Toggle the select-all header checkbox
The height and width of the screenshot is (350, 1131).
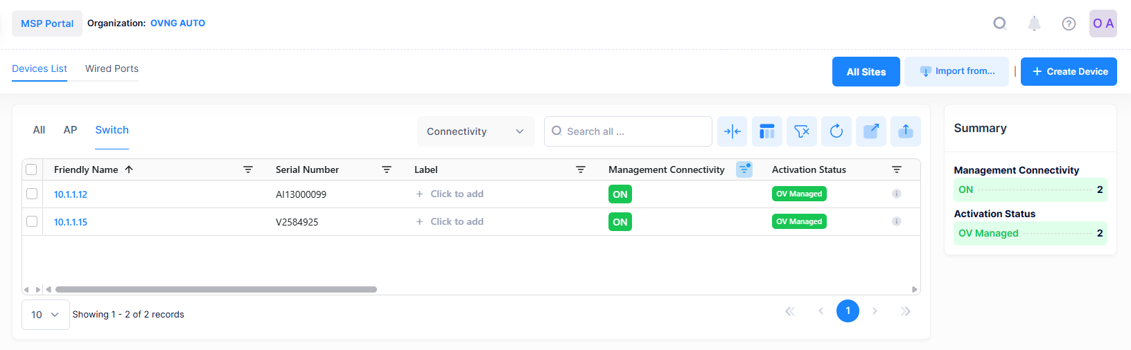pyautogui.click(x=31, y=169)
